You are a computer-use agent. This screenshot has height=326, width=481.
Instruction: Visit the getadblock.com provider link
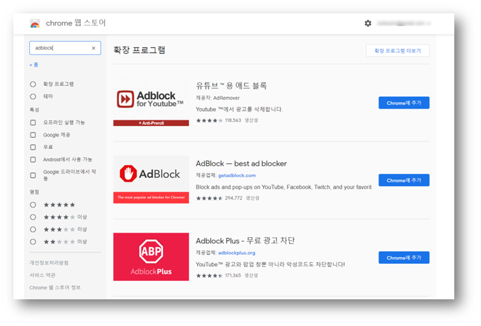(237, 175)
